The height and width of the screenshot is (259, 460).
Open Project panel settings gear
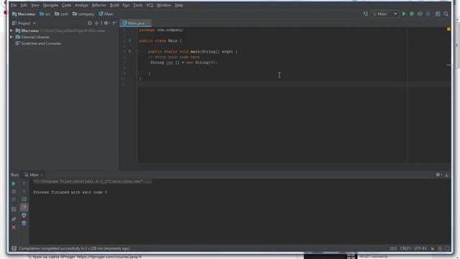pyautogui.click(x=106, y=23)
